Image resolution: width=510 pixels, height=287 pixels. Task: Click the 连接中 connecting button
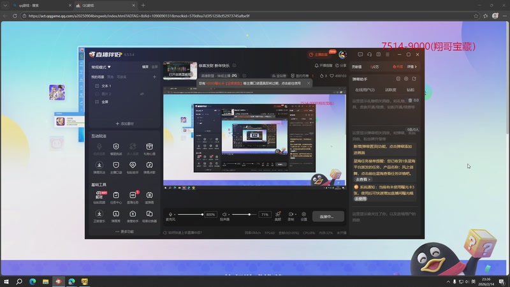(x=328, y=216)
